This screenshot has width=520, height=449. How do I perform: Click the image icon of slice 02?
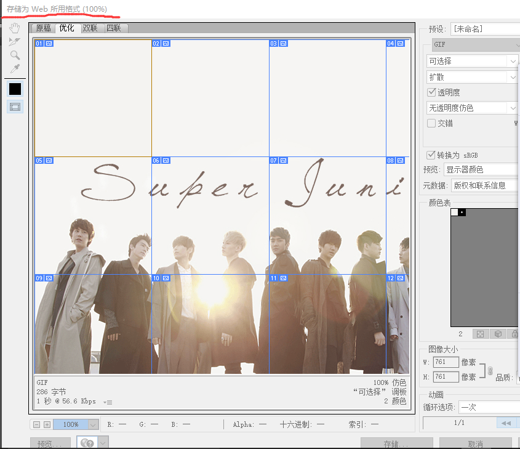pos(166,44)
